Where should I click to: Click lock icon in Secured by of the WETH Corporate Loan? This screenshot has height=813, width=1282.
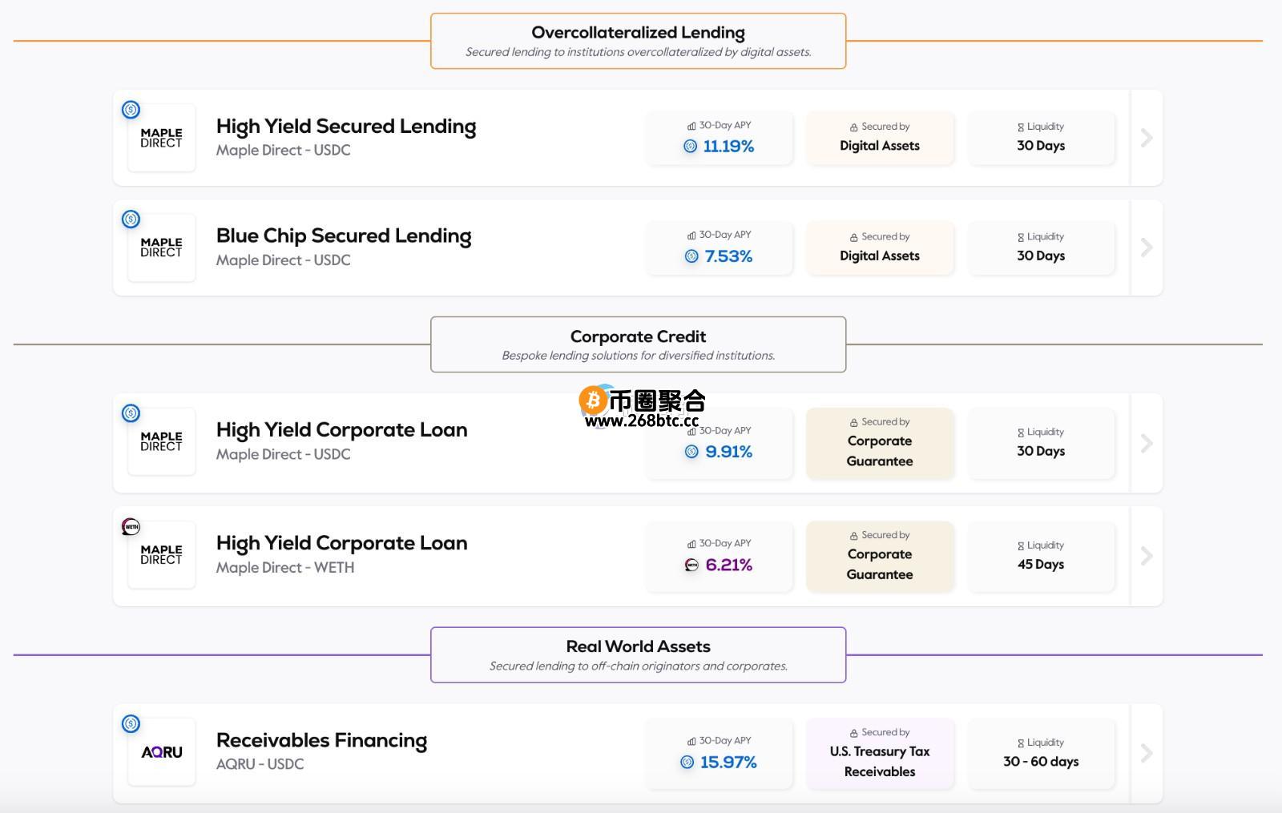tap(854, 536)
